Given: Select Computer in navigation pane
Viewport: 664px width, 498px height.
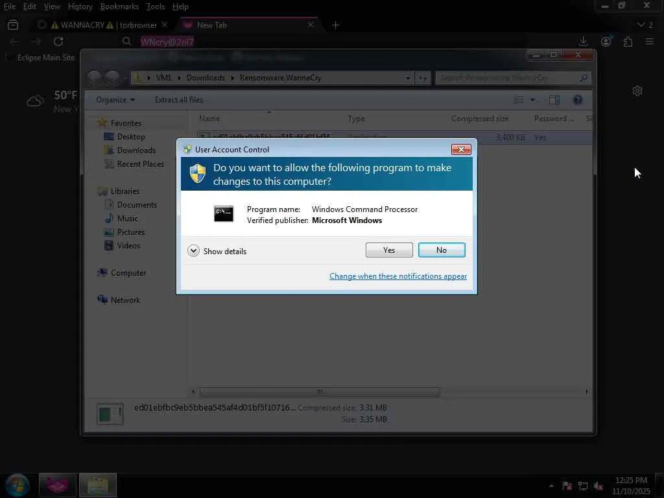Looking at the screenshot, I should pos(128,273).
